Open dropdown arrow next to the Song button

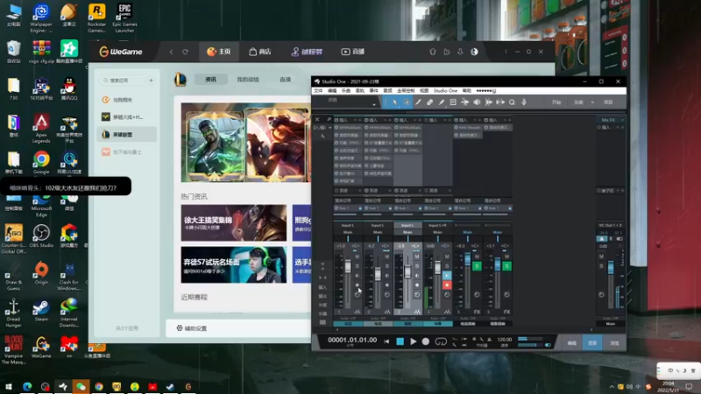(592, 102)
